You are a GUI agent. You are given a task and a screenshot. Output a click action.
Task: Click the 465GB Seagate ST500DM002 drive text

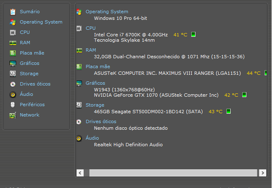[x=148, y=112]
